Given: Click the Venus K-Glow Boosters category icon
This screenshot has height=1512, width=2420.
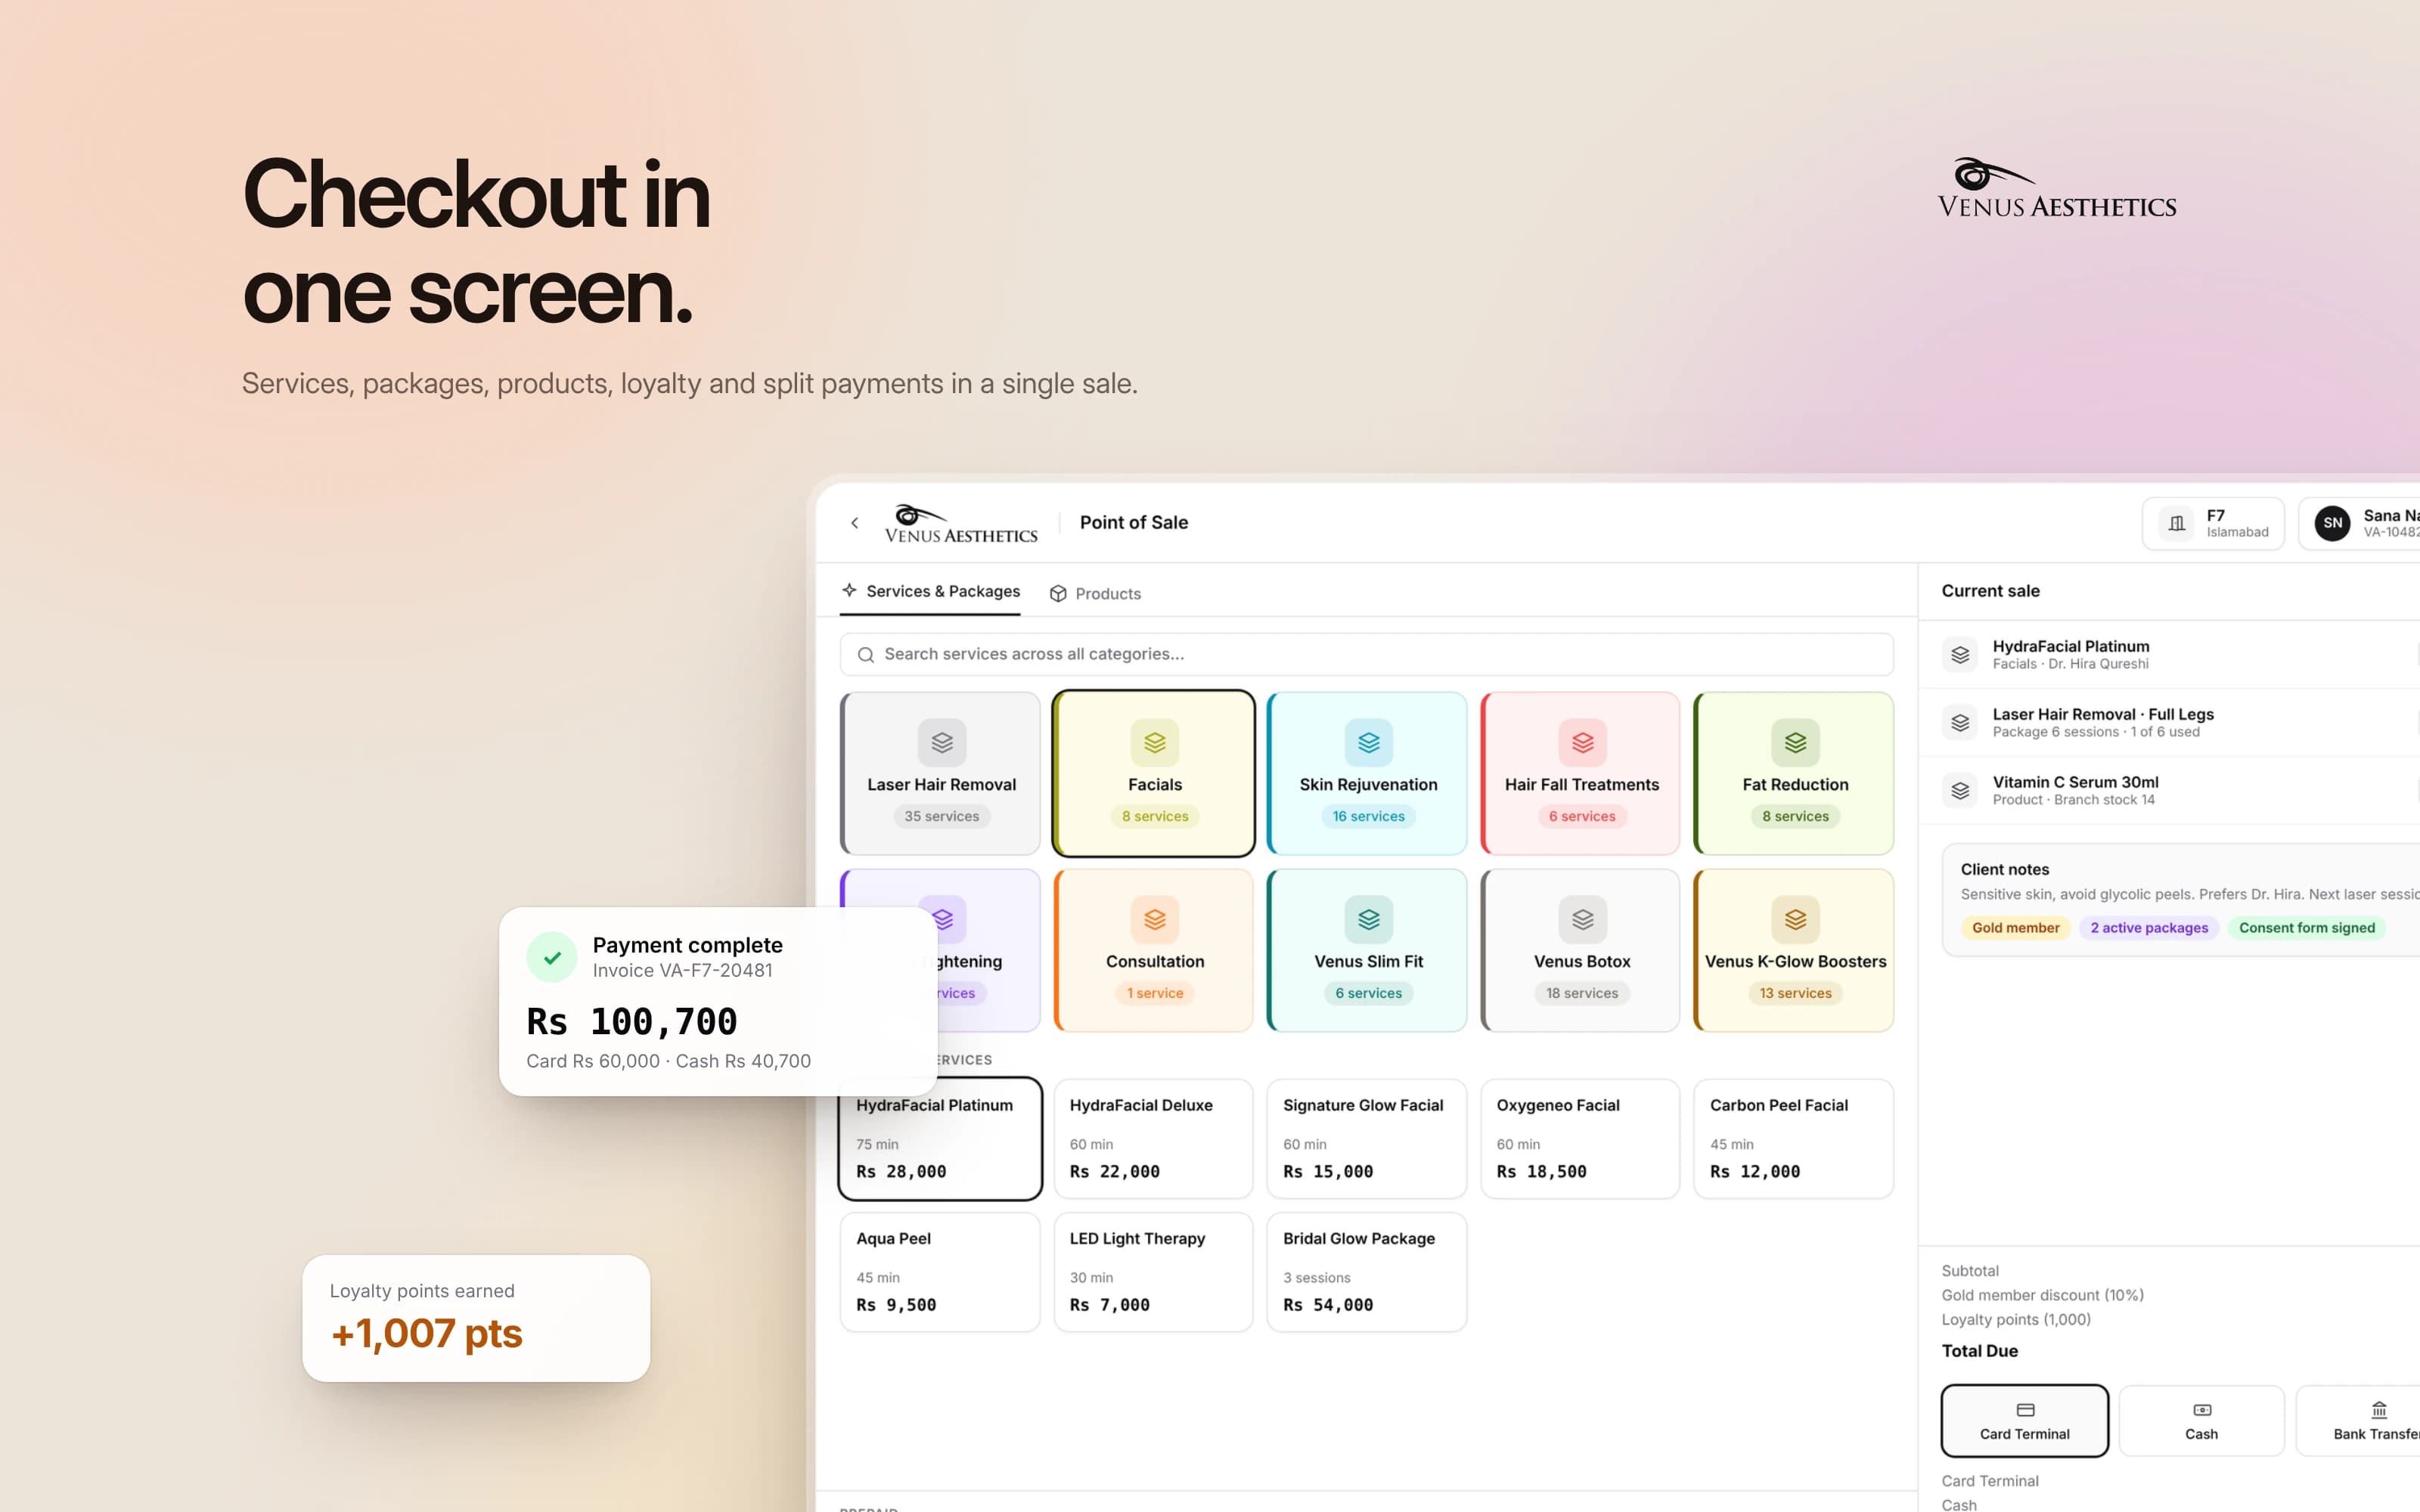Looking at the screenshot, I should click(x=1795, y=919).
